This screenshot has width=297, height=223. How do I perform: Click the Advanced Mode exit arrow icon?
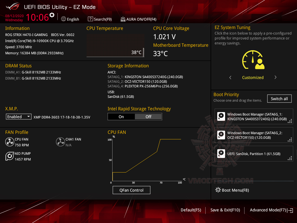pyautogui.click(x=290, y=210)
